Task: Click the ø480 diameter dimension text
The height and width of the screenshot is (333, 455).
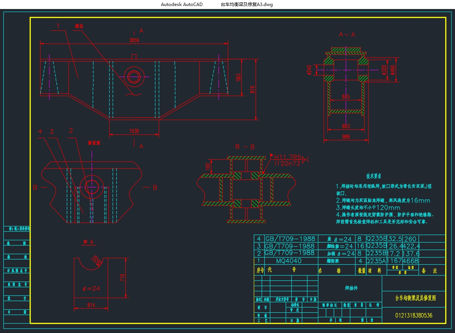Action: (392, 70)
